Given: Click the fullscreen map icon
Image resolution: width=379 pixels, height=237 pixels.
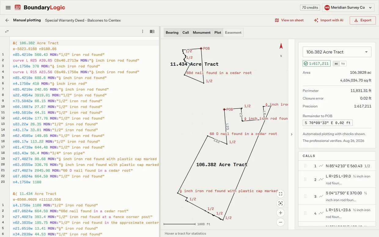Looking at the screenshot, I should (x=281, y=194).
